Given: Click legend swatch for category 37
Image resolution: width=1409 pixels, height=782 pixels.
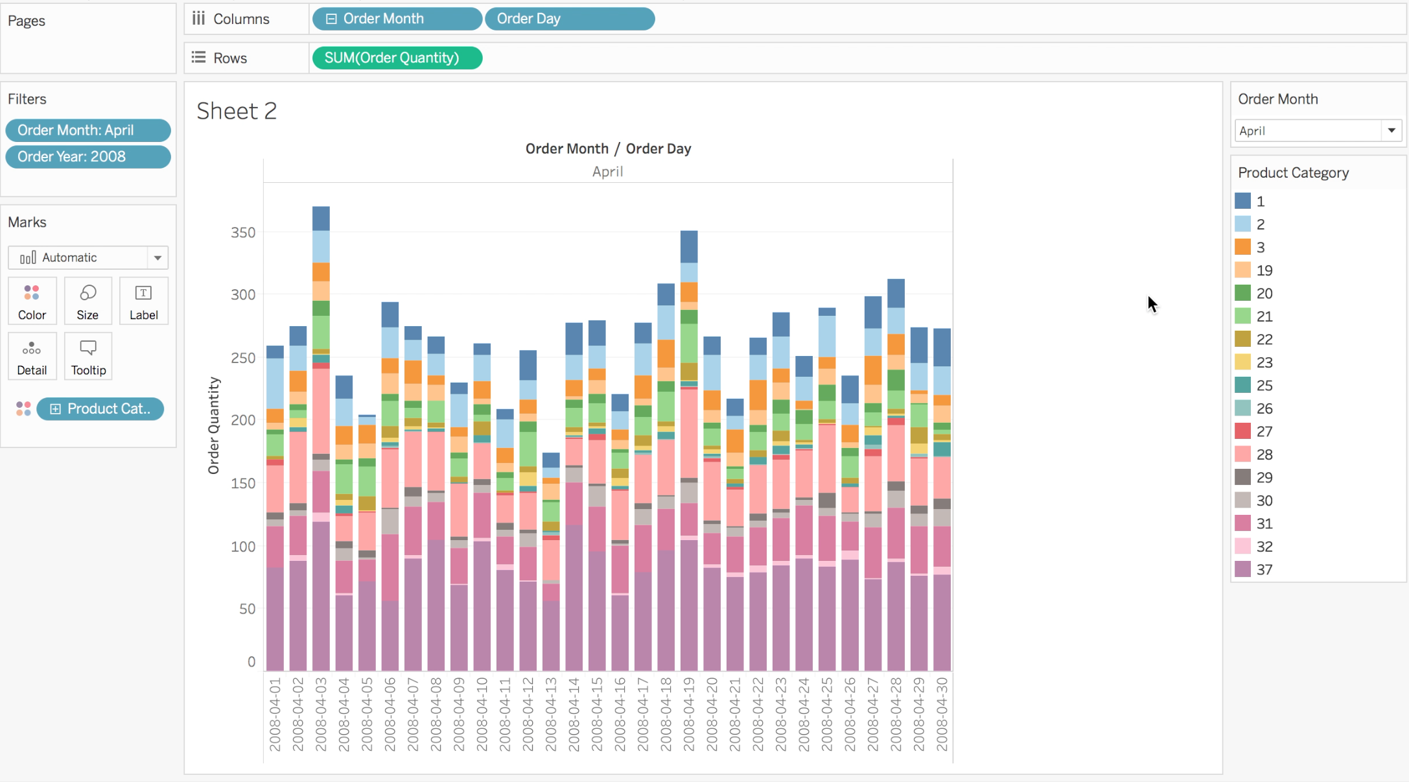Looking at the screenshot, I should coord(1242,569).
